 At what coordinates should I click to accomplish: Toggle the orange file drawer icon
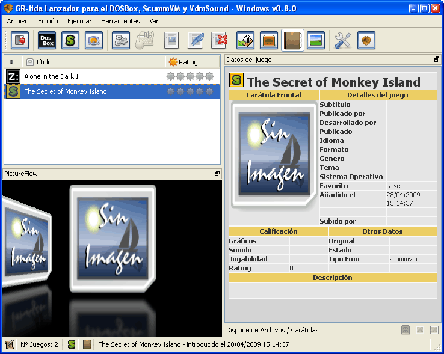(269, 40)
